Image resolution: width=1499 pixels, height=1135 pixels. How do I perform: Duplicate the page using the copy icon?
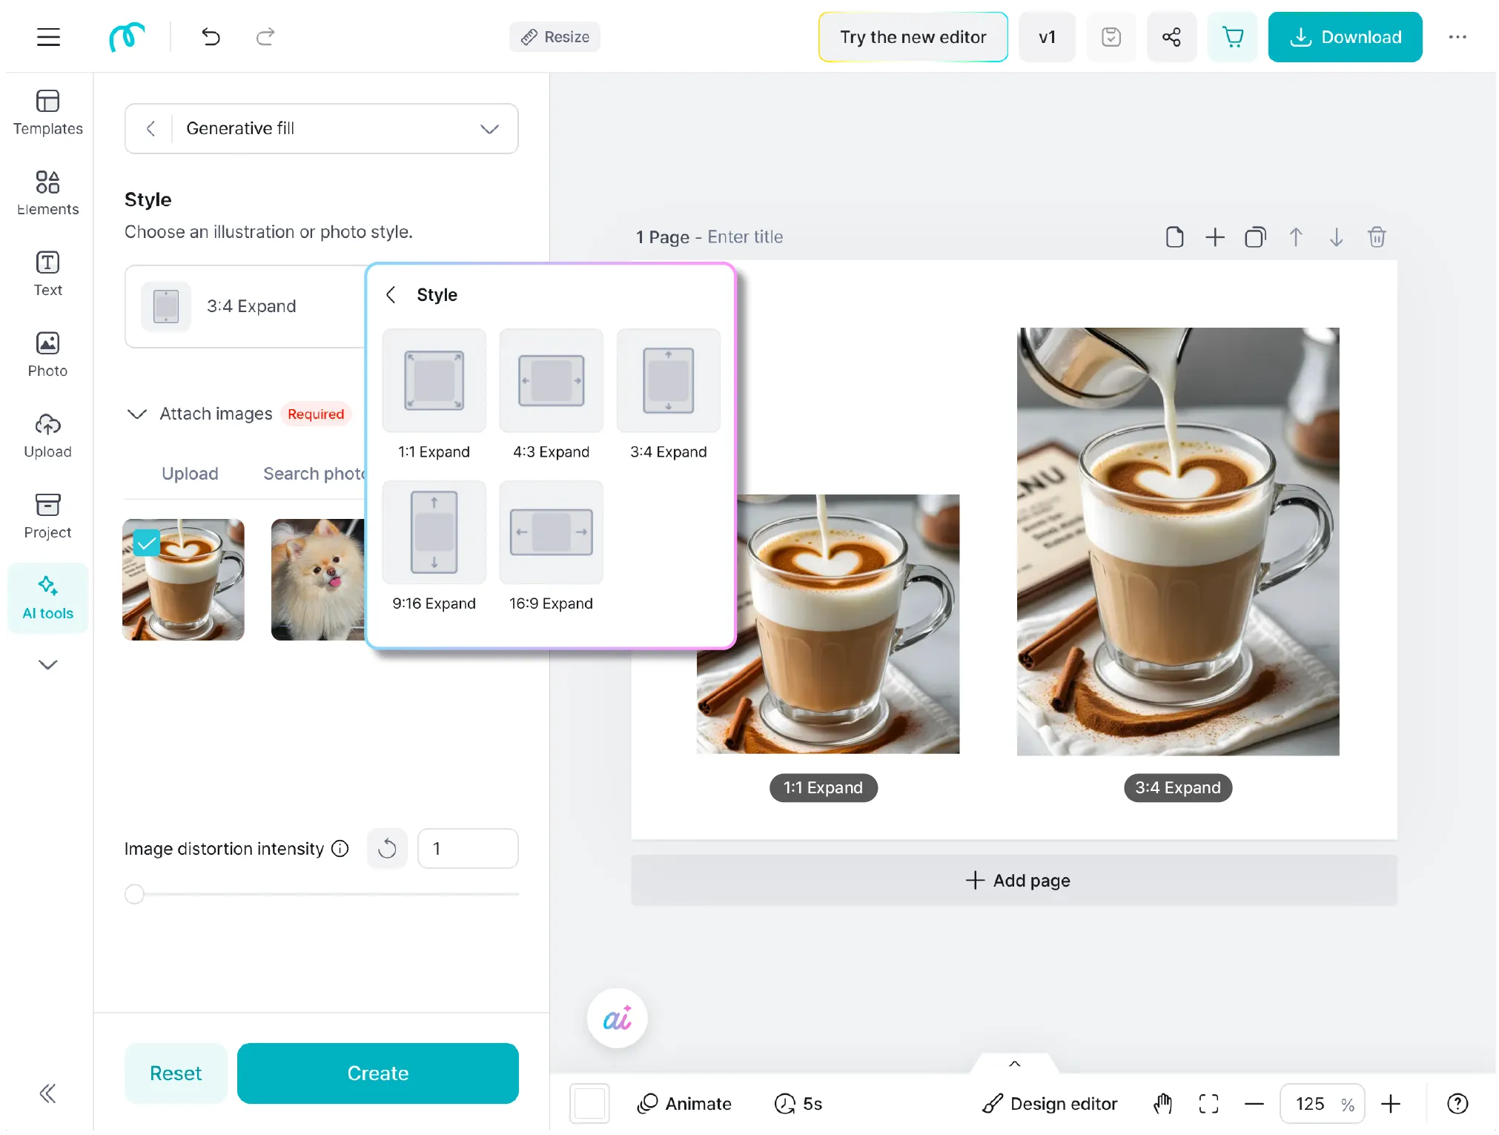[x=1254, y=237]
